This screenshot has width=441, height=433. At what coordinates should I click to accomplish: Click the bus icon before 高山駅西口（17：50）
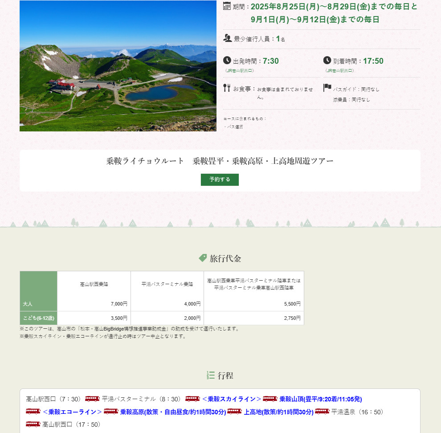(x=33, y=424)
